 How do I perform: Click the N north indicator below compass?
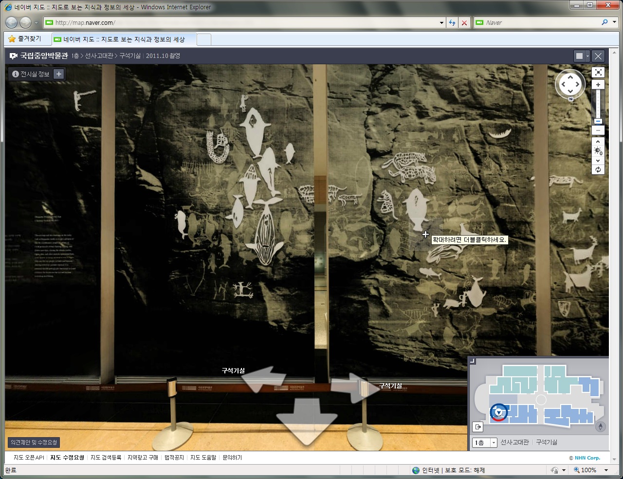tap(571, 99)
